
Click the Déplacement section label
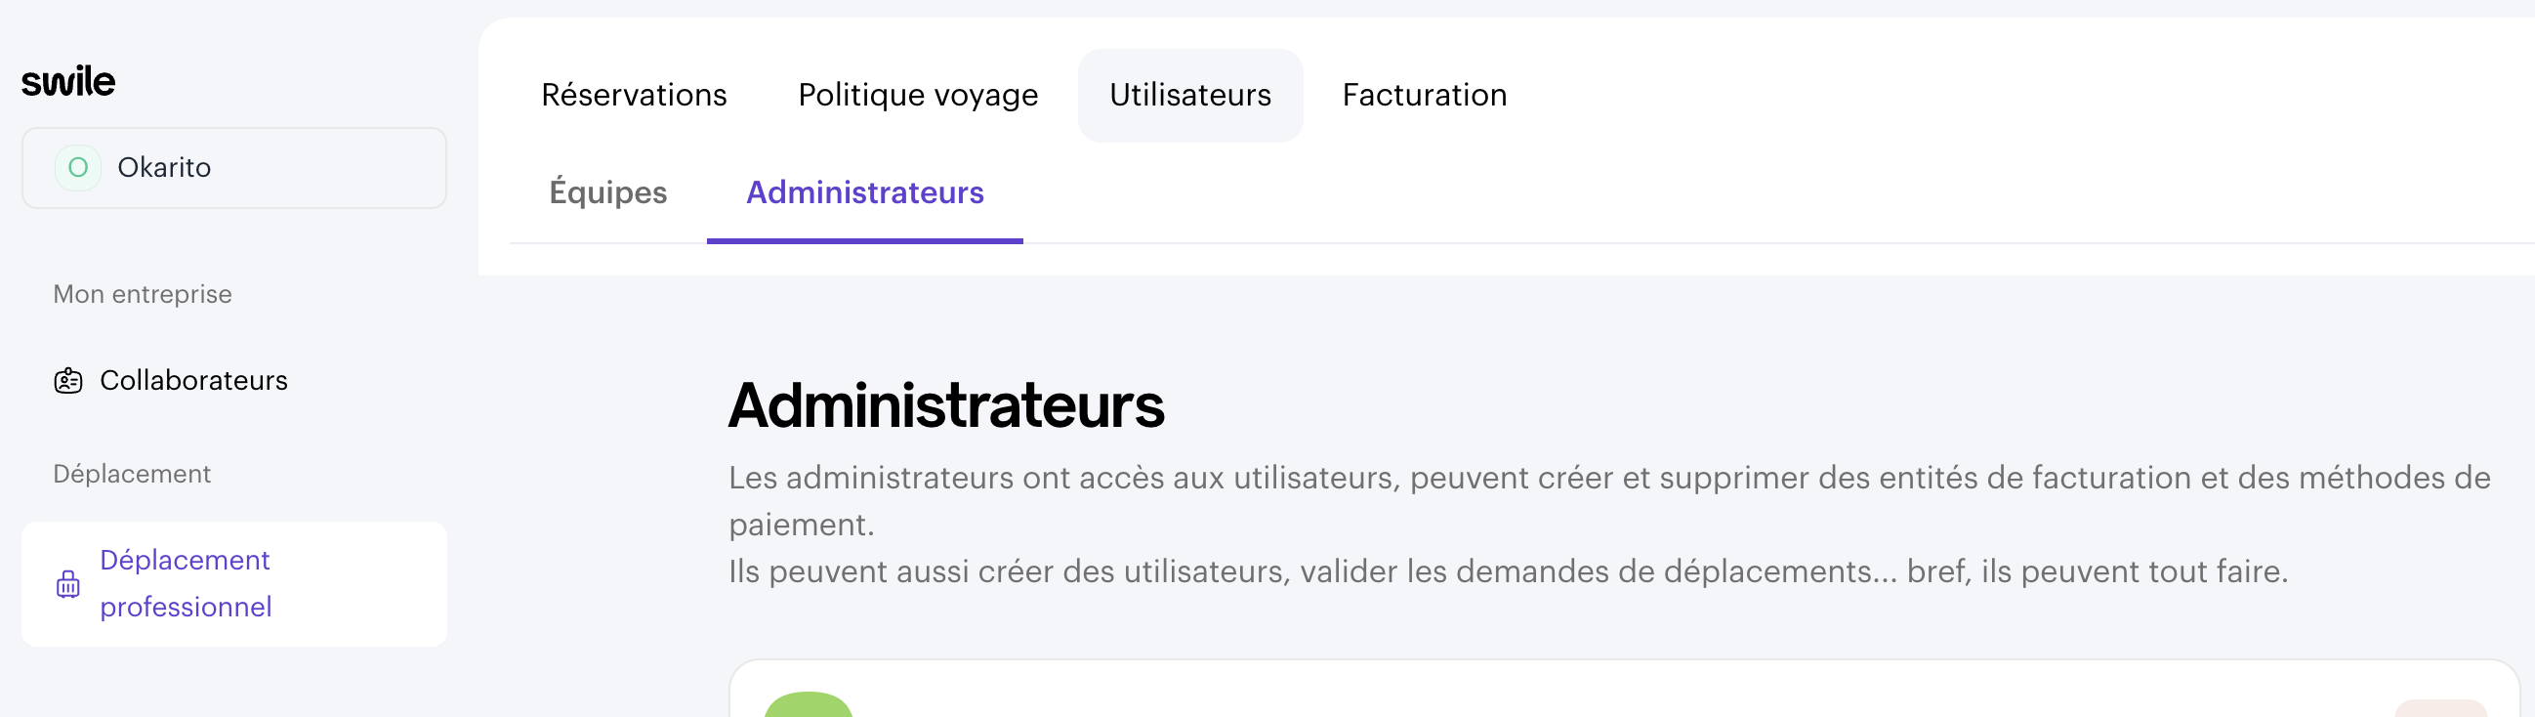point(132,474)
